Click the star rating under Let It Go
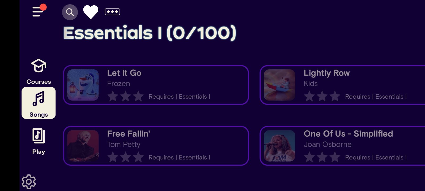The height and width of the screenshot is (191, 425). tap(126, 97)
